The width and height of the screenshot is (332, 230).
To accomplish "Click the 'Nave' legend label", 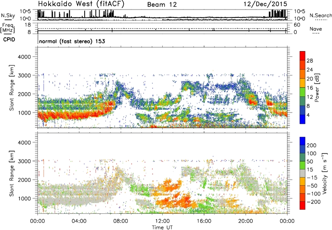I will point(315,29).
